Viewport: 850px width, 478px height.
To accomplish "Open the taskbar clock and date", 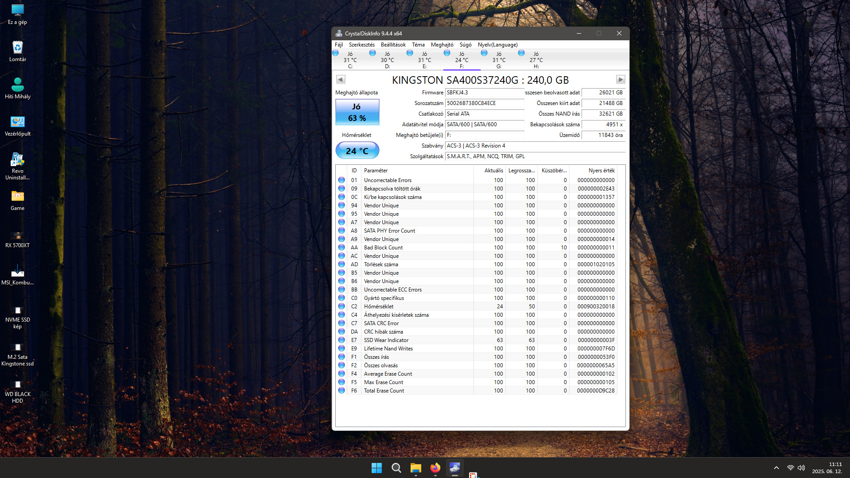I will [827, 468].
